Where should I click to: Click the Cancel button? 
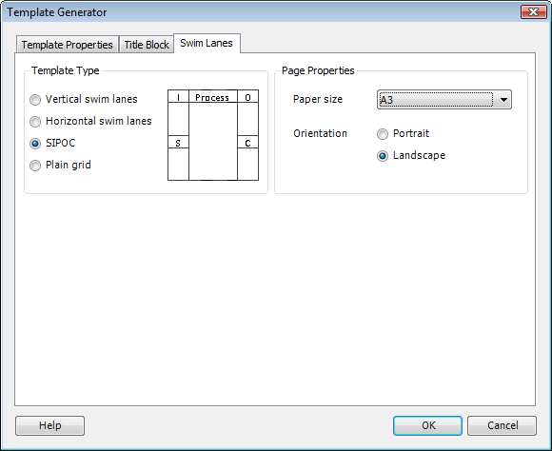click(502, 425)
